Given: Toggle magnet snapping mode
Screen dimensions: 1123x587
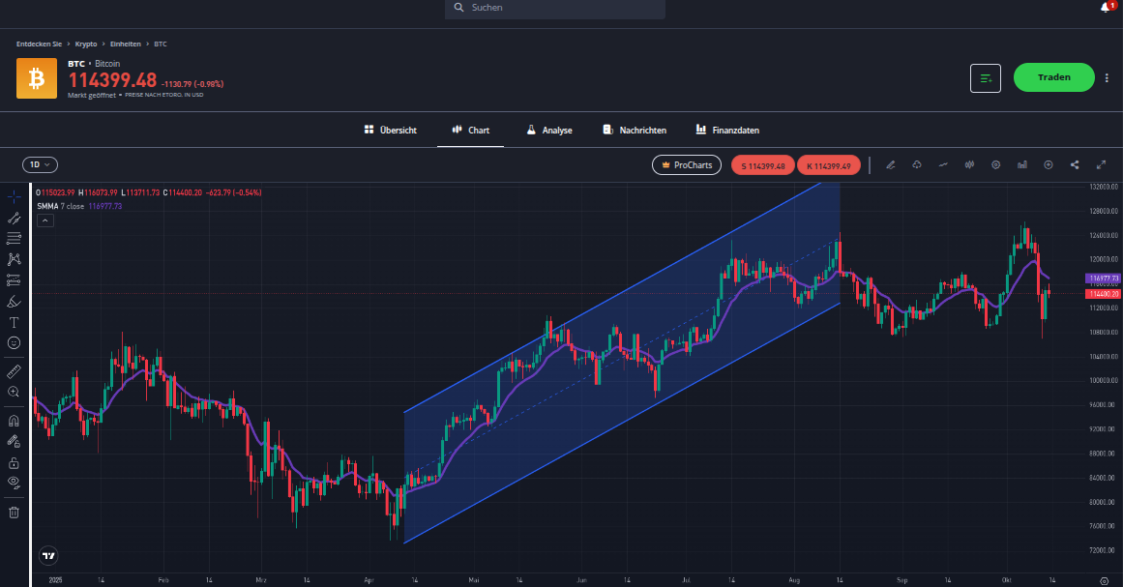Looking at the screenshot, I should point(14,421).
